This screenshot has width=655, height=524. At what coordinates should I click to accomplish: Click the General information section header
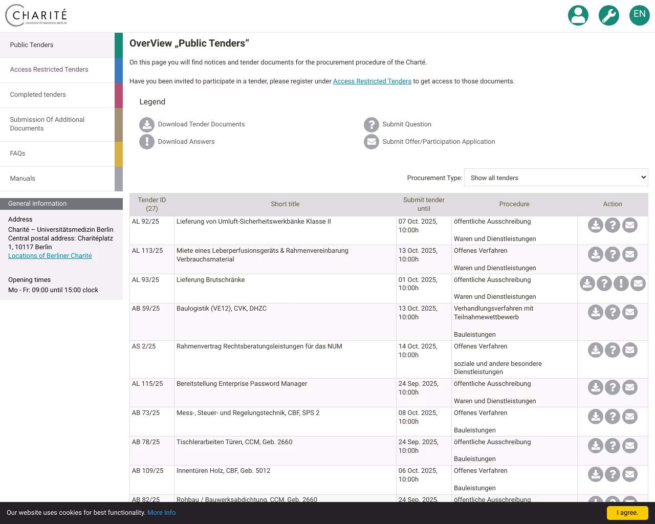click(61, 204)
